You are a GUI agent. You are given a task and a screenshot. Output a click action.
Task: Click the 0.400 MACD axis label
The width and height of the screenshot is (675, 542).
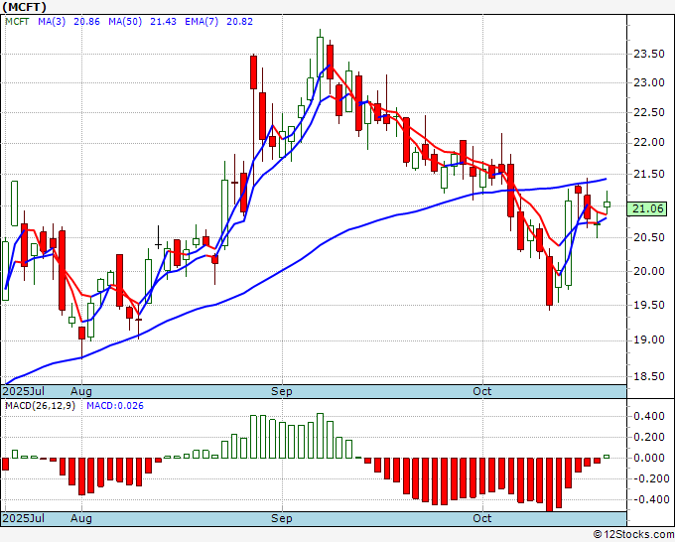649,416
